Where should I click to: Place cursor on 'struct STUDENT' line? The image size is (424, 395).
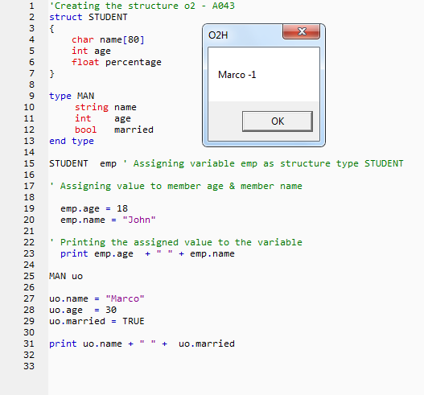coord(89,17)
